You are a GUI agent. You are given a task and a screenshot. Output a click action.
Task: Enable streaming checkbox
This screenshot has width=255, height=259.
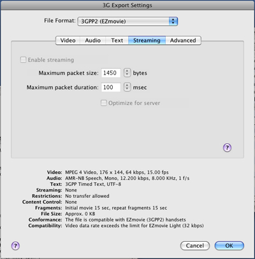23,60
